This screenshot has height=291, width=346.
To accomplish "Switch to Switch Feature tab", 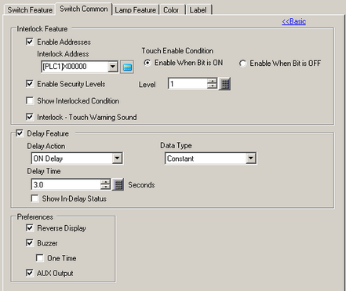I will [x=30, y=10].
